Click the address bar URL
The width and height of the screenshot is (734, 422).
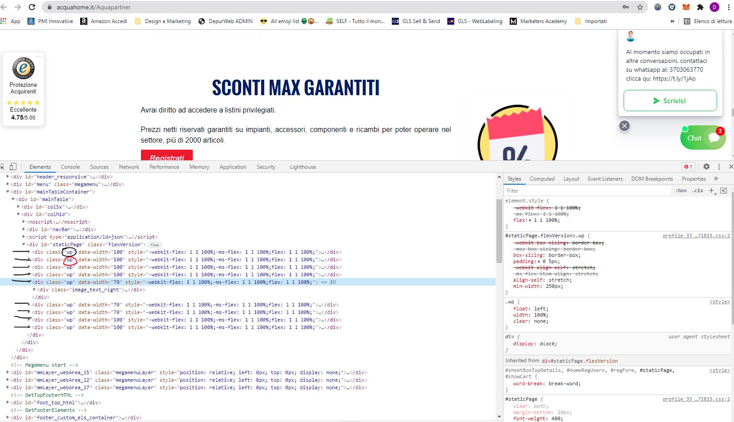pos(94,7)
